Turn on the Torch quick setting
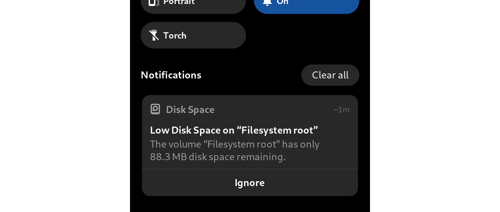Screen dimensions: 500x212 pos(193,35)
